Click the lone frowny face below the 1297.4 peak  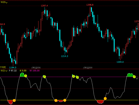[44, 77]
